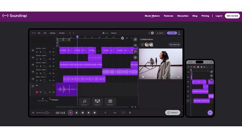Toggle solo headphones on the second track
242x138 pixels.
click(x=50, y=59)
